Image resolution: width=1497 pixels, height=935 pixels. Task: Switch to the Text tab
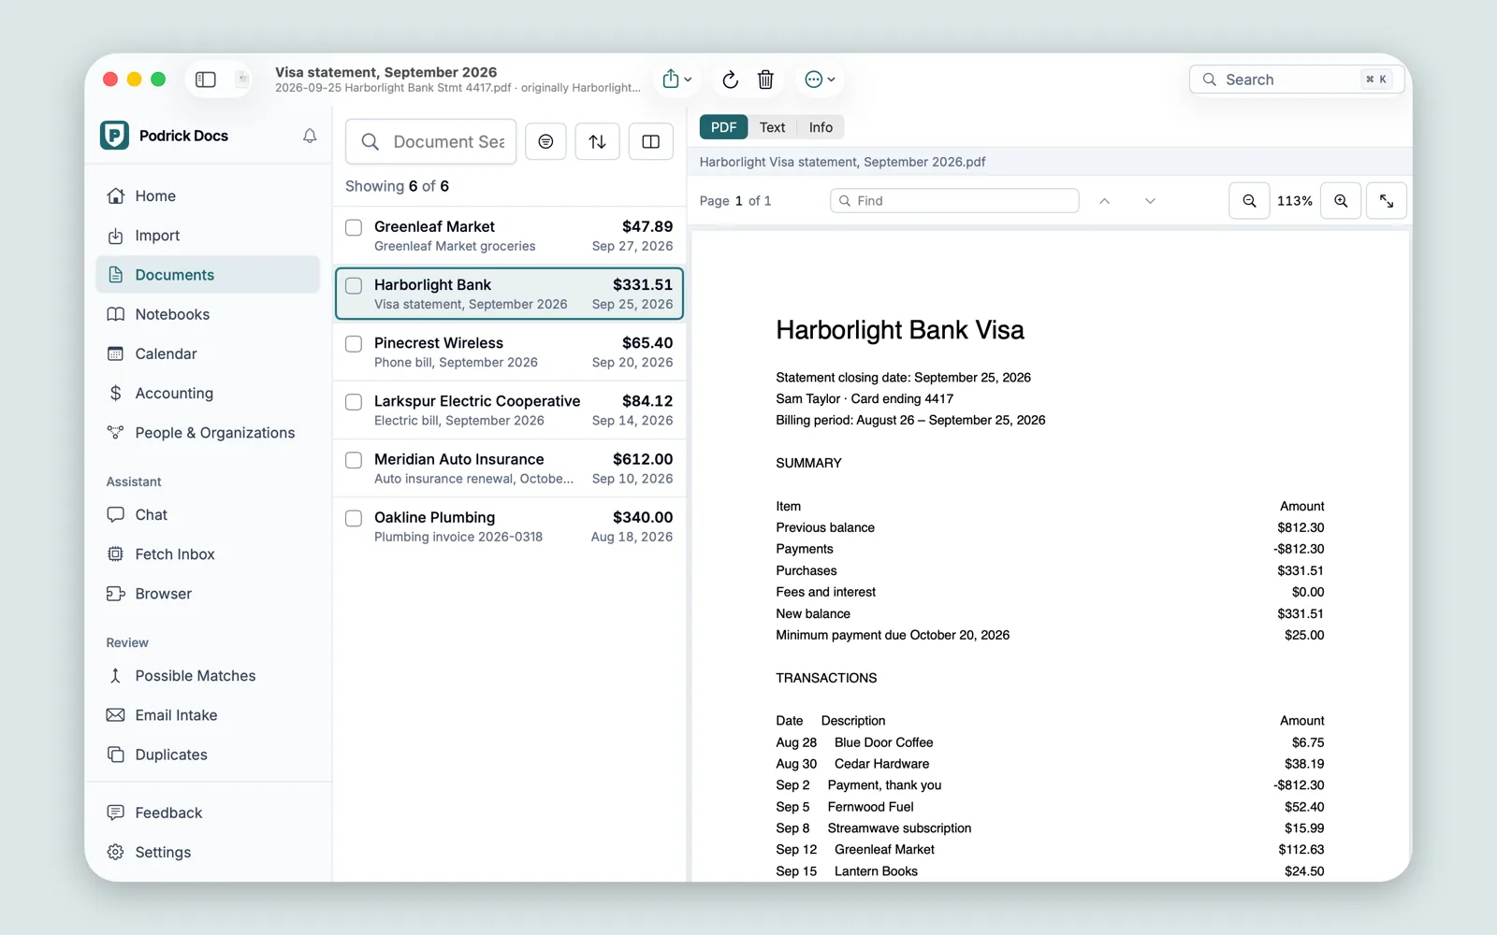click(772, 127)
